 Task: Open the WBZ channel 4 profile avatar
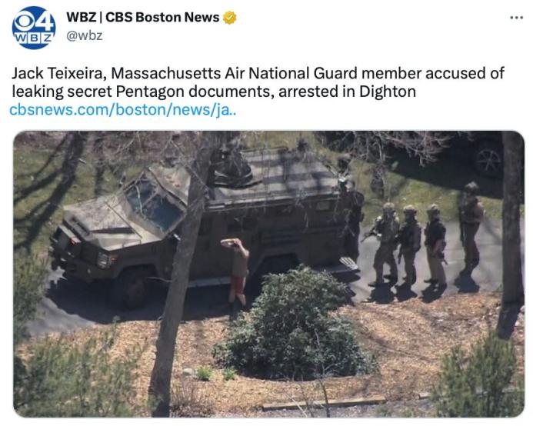coord(34,27)
